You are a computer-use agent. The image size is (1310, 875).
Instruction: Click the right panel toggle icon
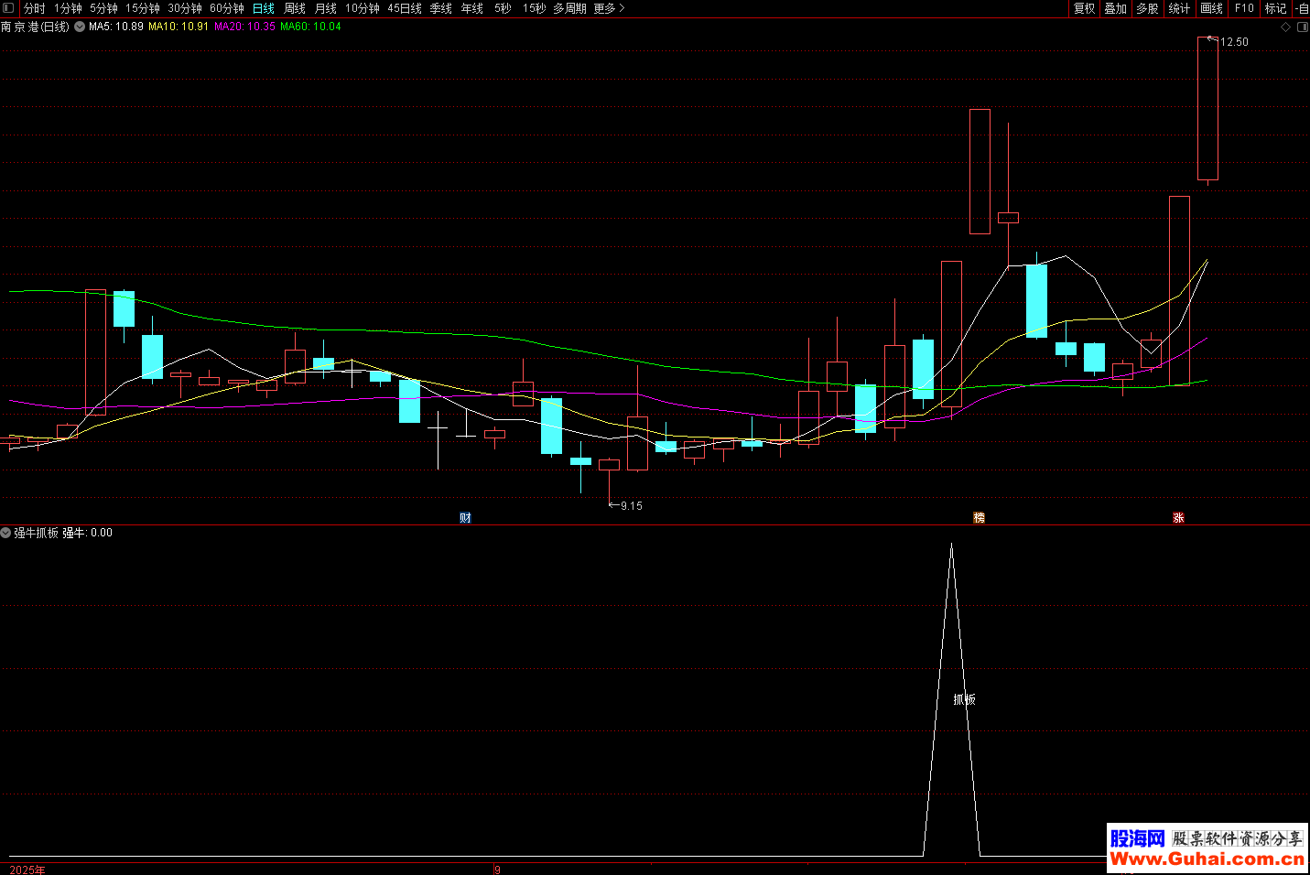(x=1303, y=27)
